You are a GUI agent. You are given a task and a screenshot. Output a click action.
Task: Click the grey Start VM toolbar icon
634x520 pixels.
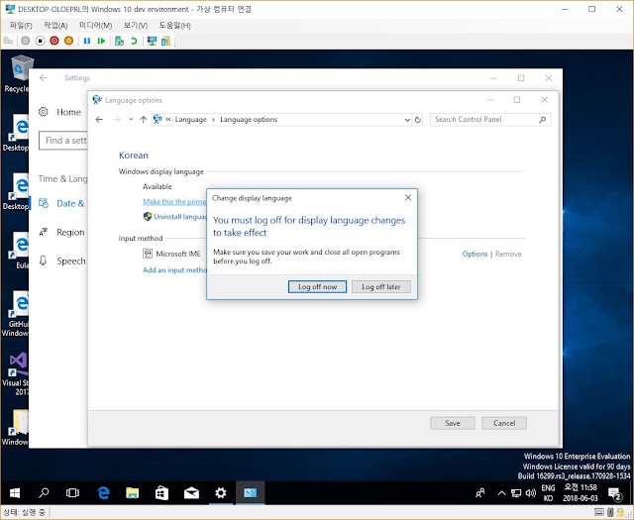coord(26,41)
